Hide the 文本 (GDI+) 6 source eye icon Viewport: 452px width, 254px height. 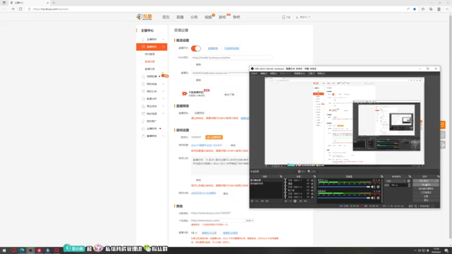click(x=308, y=187)
